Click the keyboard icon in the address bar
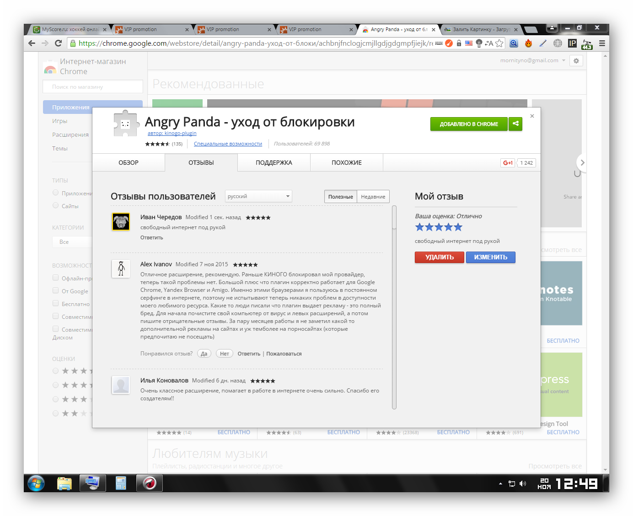The image size is (633, 516). click(439, 43)
